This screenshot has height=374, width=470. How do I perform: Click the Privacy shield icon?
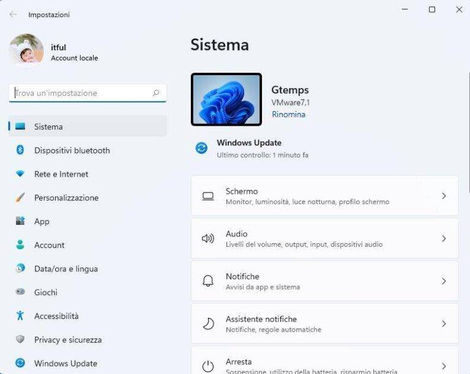pyautogui.click(x=20, y=339)
